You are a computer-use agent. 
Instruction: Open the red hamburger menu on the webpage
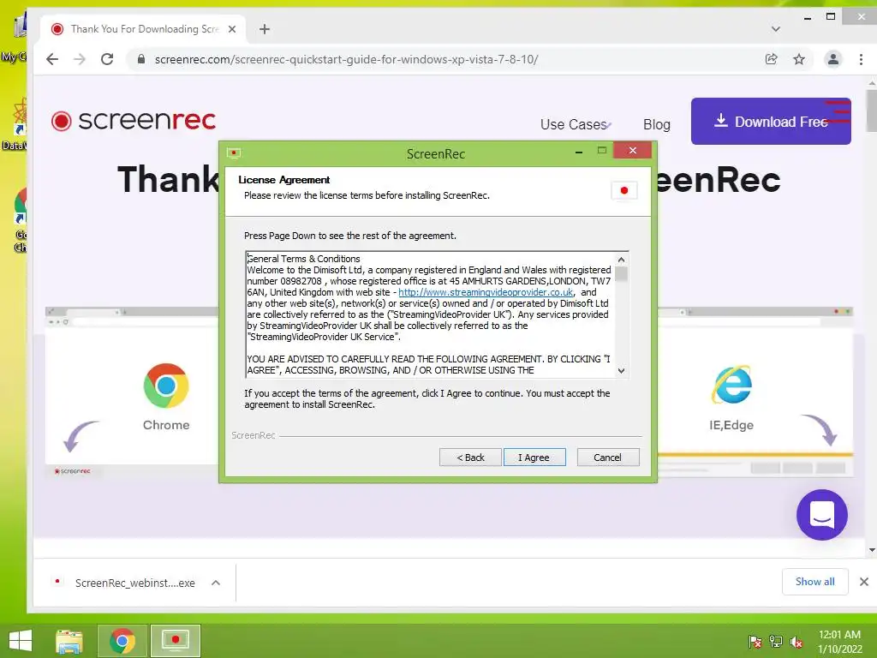[x=838, y=111]
